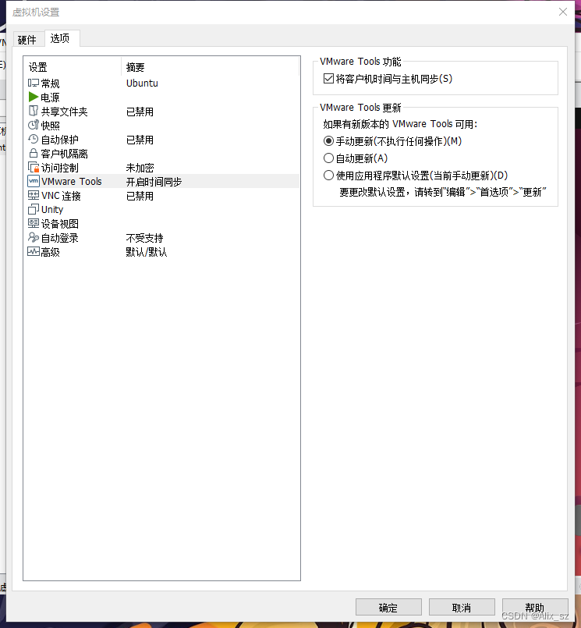Select the 自动登录 row label
Screen dimensions: 581x628
(x=60, y=238)
